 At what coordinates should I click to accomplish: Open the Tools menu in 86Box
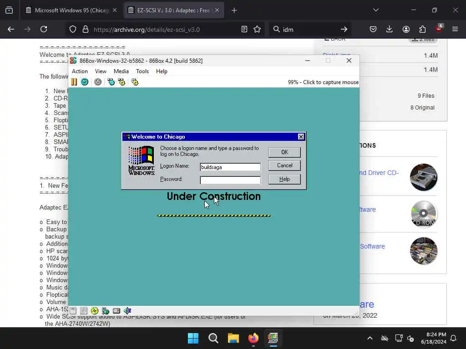[x=142, y=71]
